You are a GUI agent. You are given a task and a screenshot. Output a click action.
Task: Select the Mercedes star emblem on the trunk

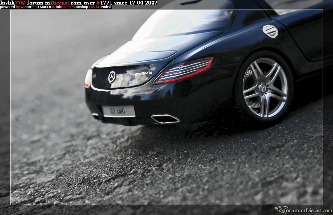(x=112, y=77)
